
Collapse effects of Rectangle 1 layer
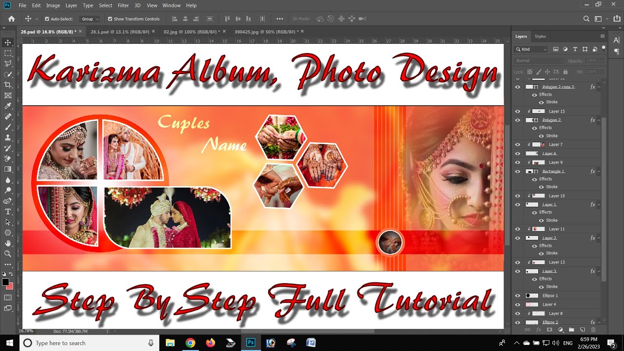[x=599, y=172]
